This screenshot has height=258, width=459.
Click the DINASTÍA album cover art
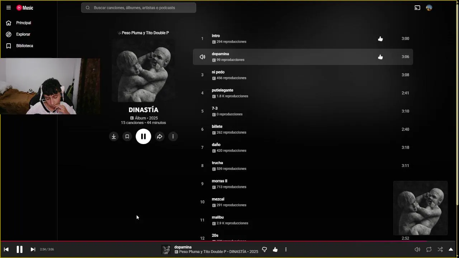(143, 71)
